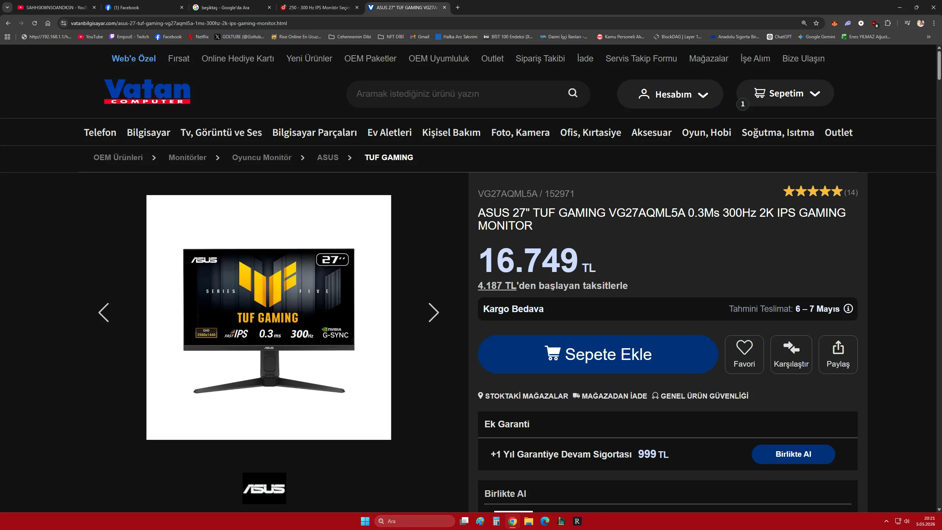The width and height of the screenshot is (942, 530).
Task: Go back to the previous page
Action: (8, 23)
